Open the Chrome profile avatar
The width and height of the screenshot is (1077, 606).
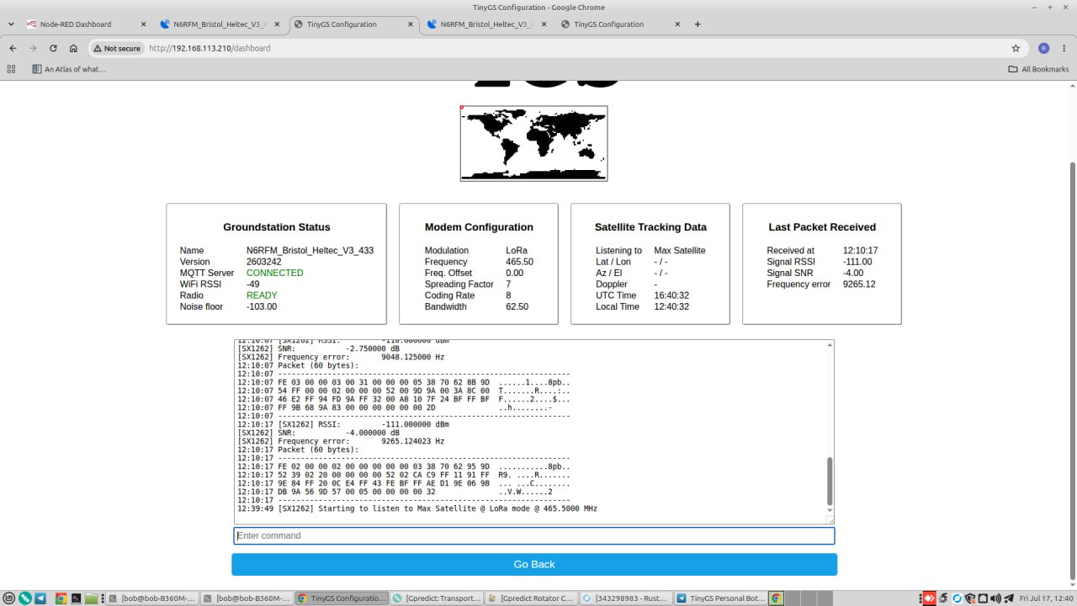point(1043,48)
